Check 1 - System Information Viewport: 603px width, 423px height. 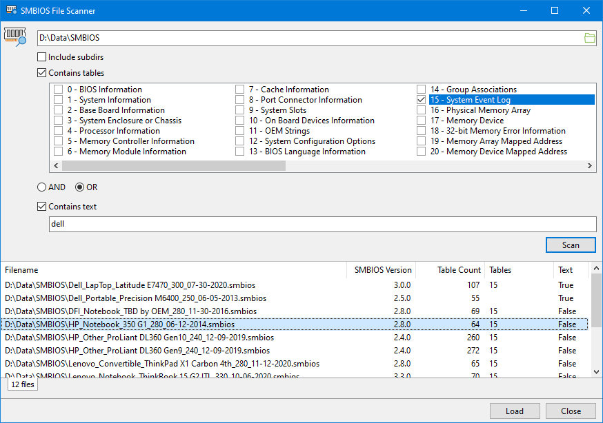(58, 100)
